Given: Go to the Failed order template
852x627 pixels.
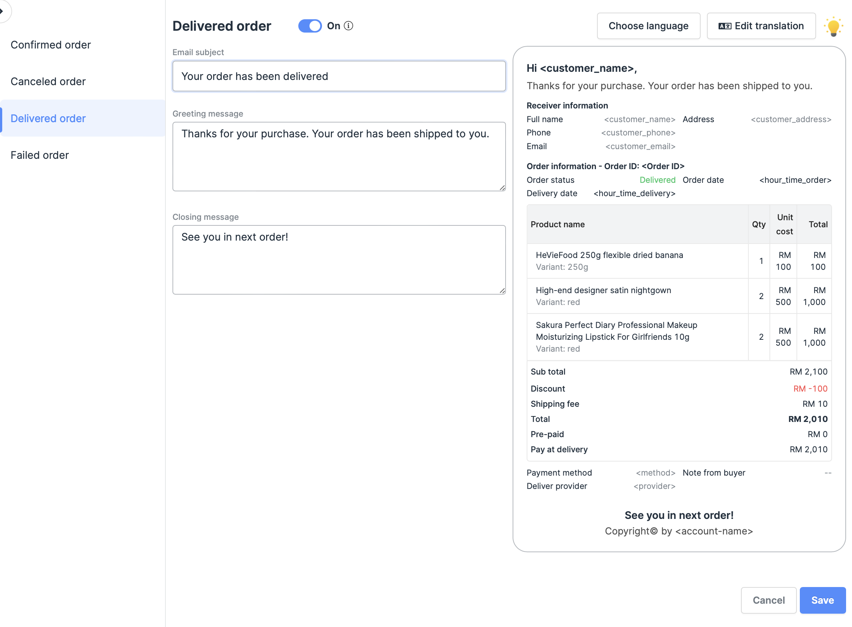Looking at the screenshot, I should click(x=40, y=155).
